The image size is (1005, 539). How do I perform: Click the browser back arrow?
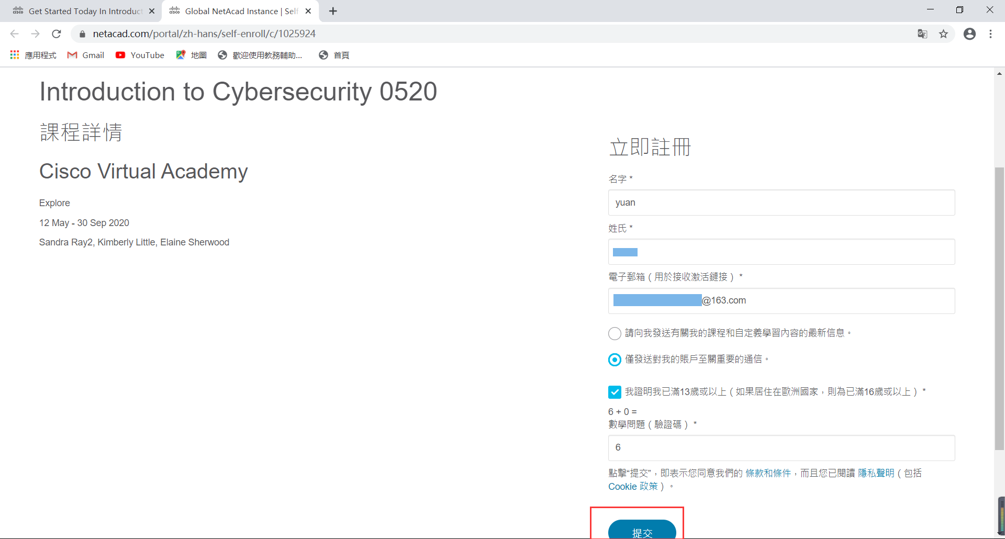point(14,34)
